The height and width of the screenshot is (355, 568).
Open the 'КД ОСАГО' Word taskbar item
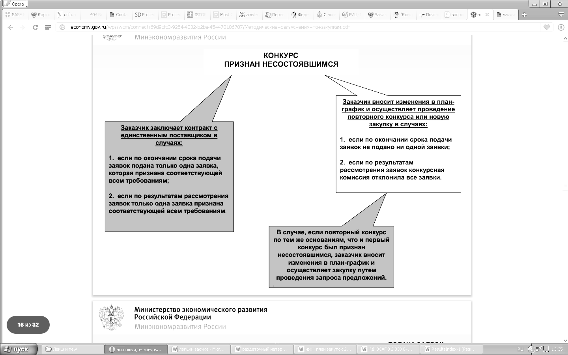pos(389,349)
